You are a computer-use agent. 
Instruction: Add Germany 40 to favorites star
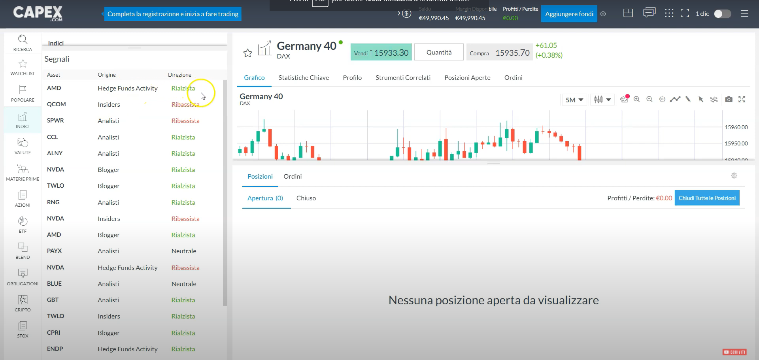(248, 53)
